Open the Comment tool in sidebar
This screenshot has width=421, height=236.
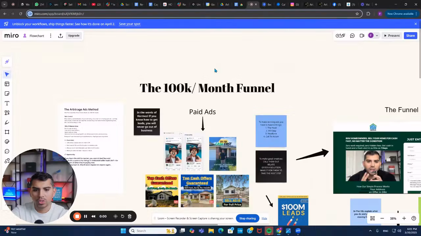tap(7, 151)
